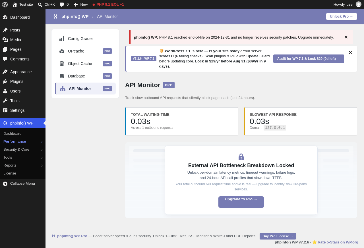Viewport: 364px width, 248px height.
Task: Click the Upgrade to Pro button
Action: [x=241, y=202]
